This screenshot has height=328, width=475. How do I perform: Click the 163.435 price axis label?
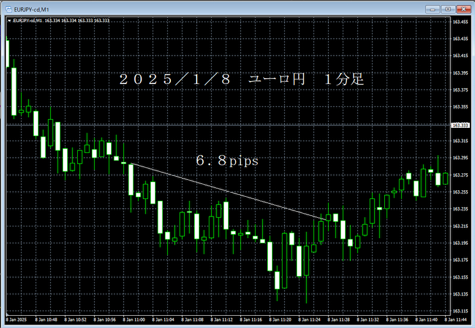[x=460, y=39]
